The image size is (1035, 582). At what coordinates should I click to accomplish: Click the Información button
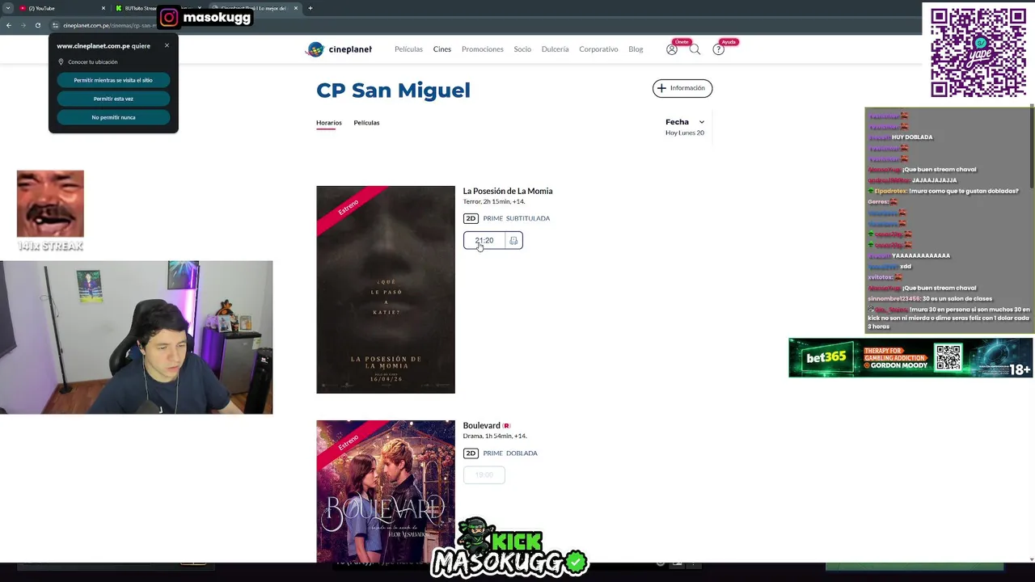click(x=682, y=88)
